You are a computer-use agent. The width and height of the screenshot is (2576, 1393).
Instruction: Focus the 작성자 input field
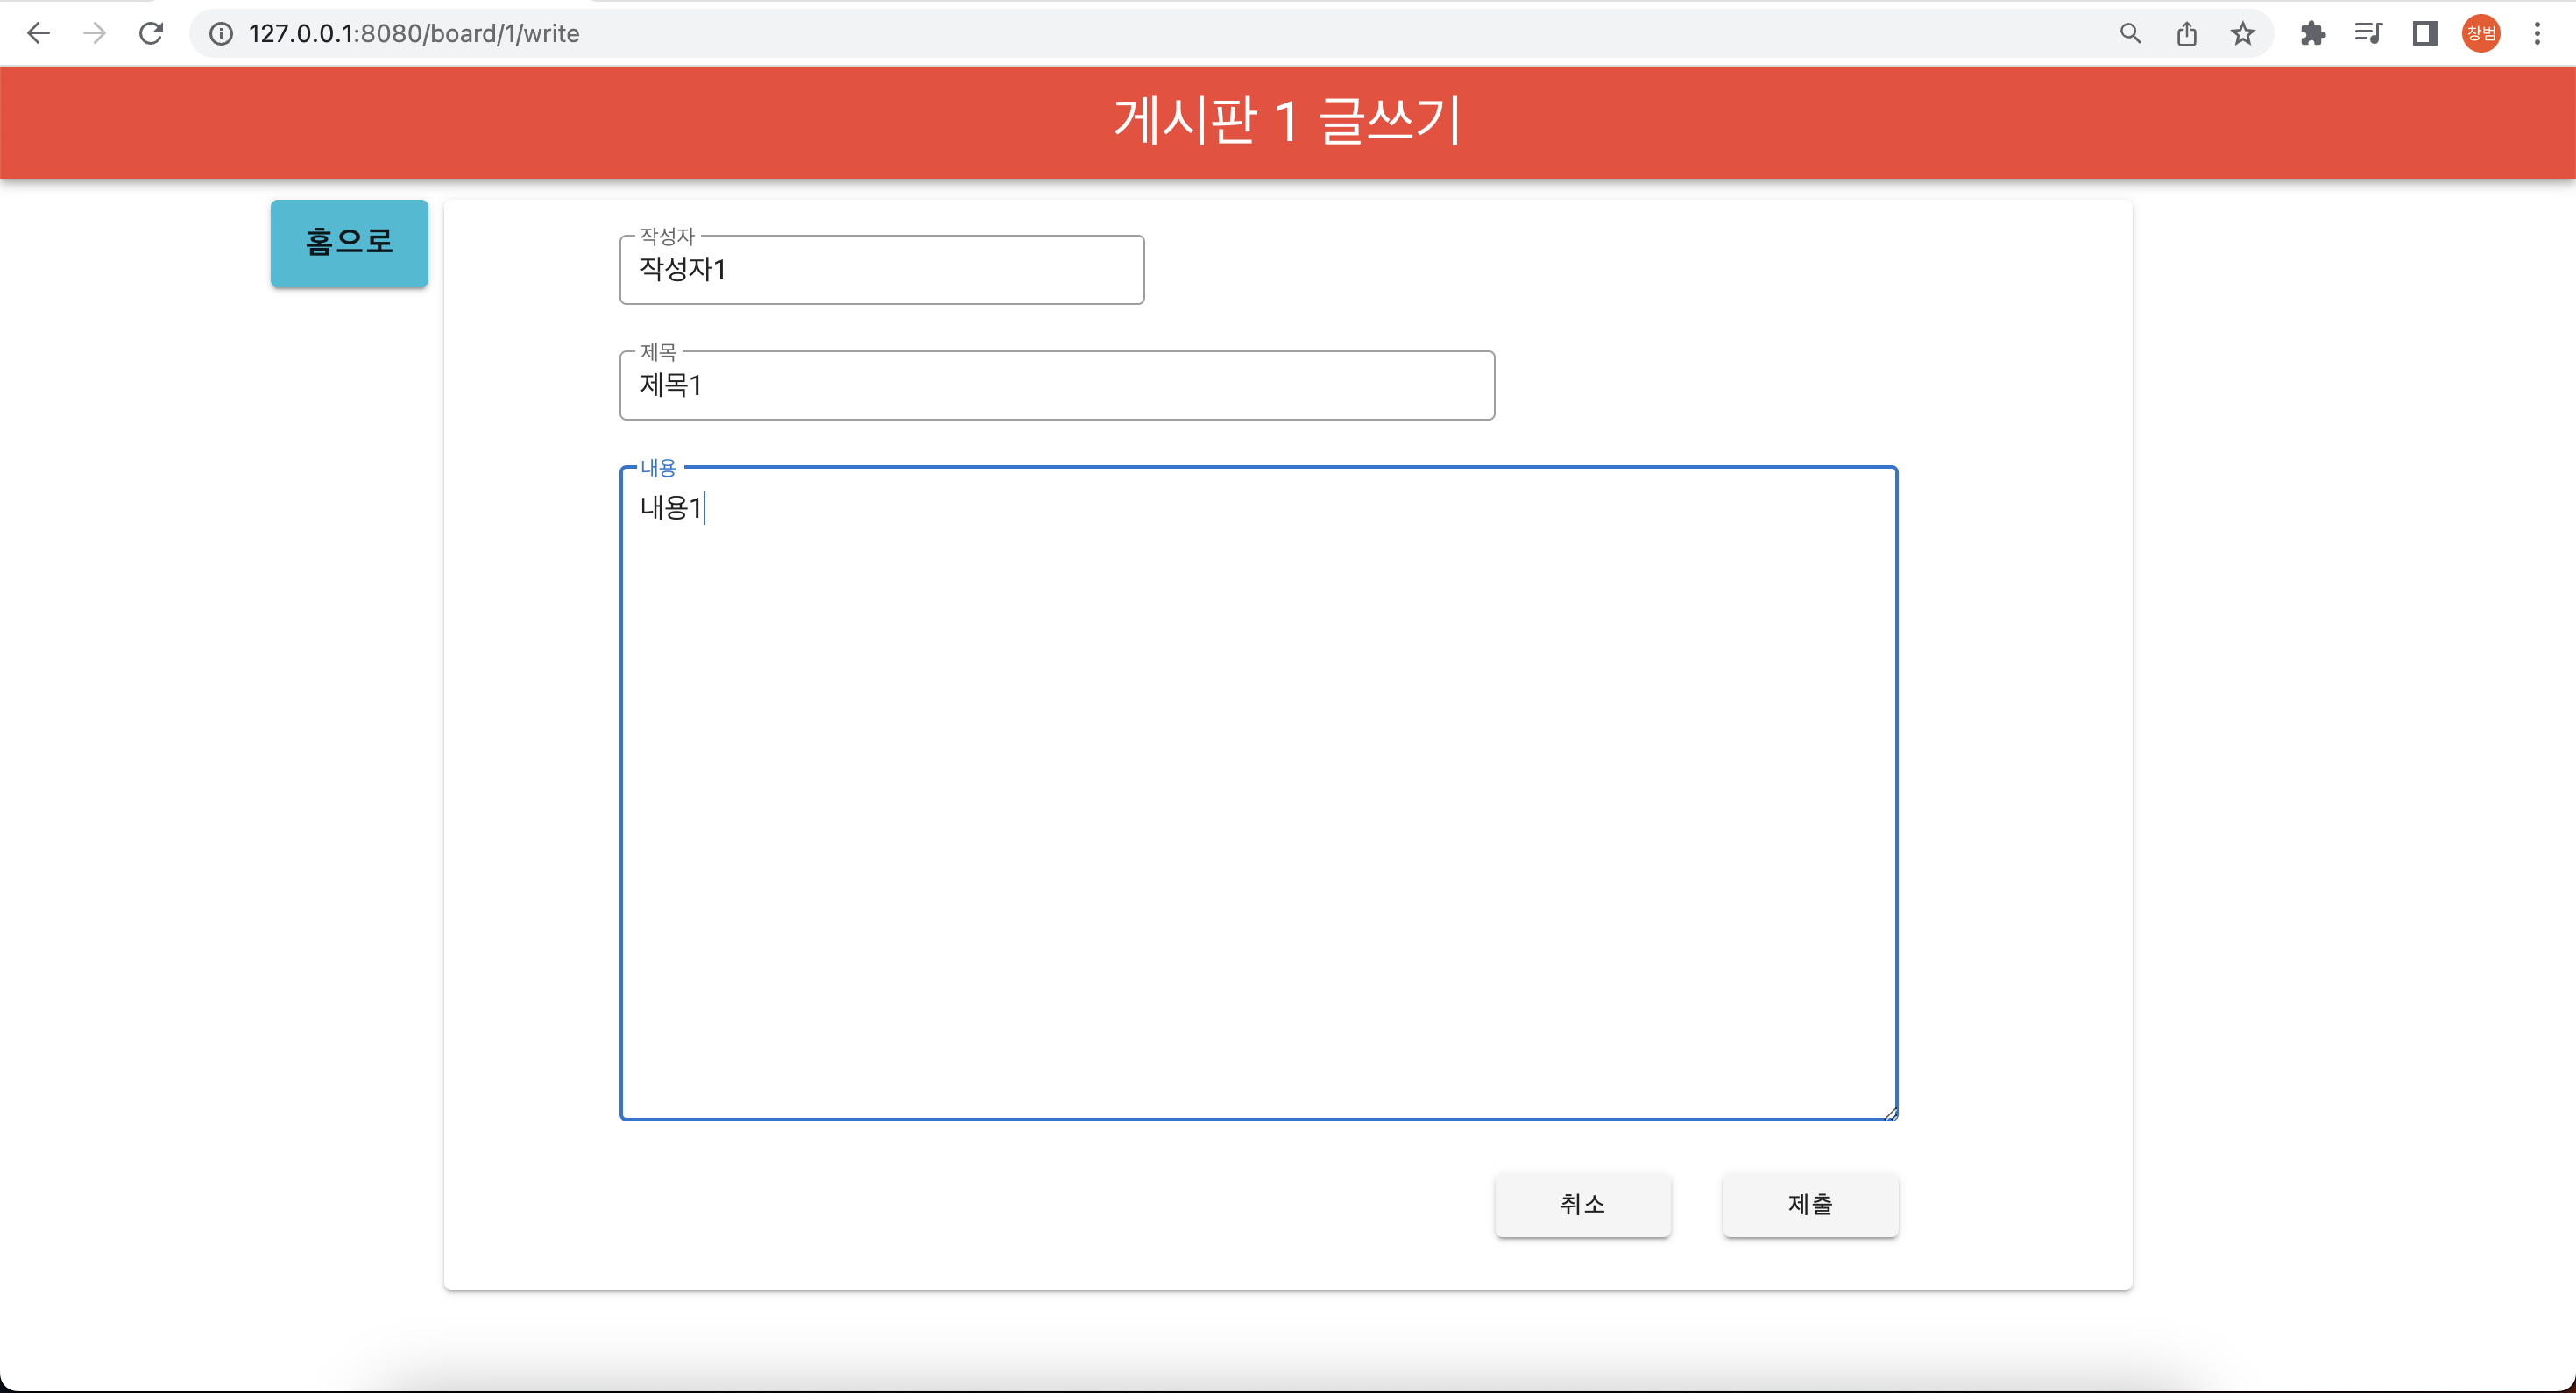tap(881, 270)
